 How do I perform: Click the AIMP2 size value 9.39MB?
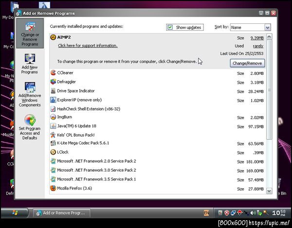[257, 38]
